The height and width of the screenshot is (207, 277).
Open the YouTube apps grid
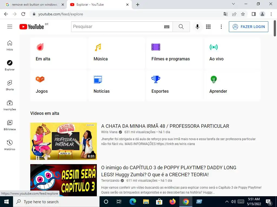[x=208, y=27]
